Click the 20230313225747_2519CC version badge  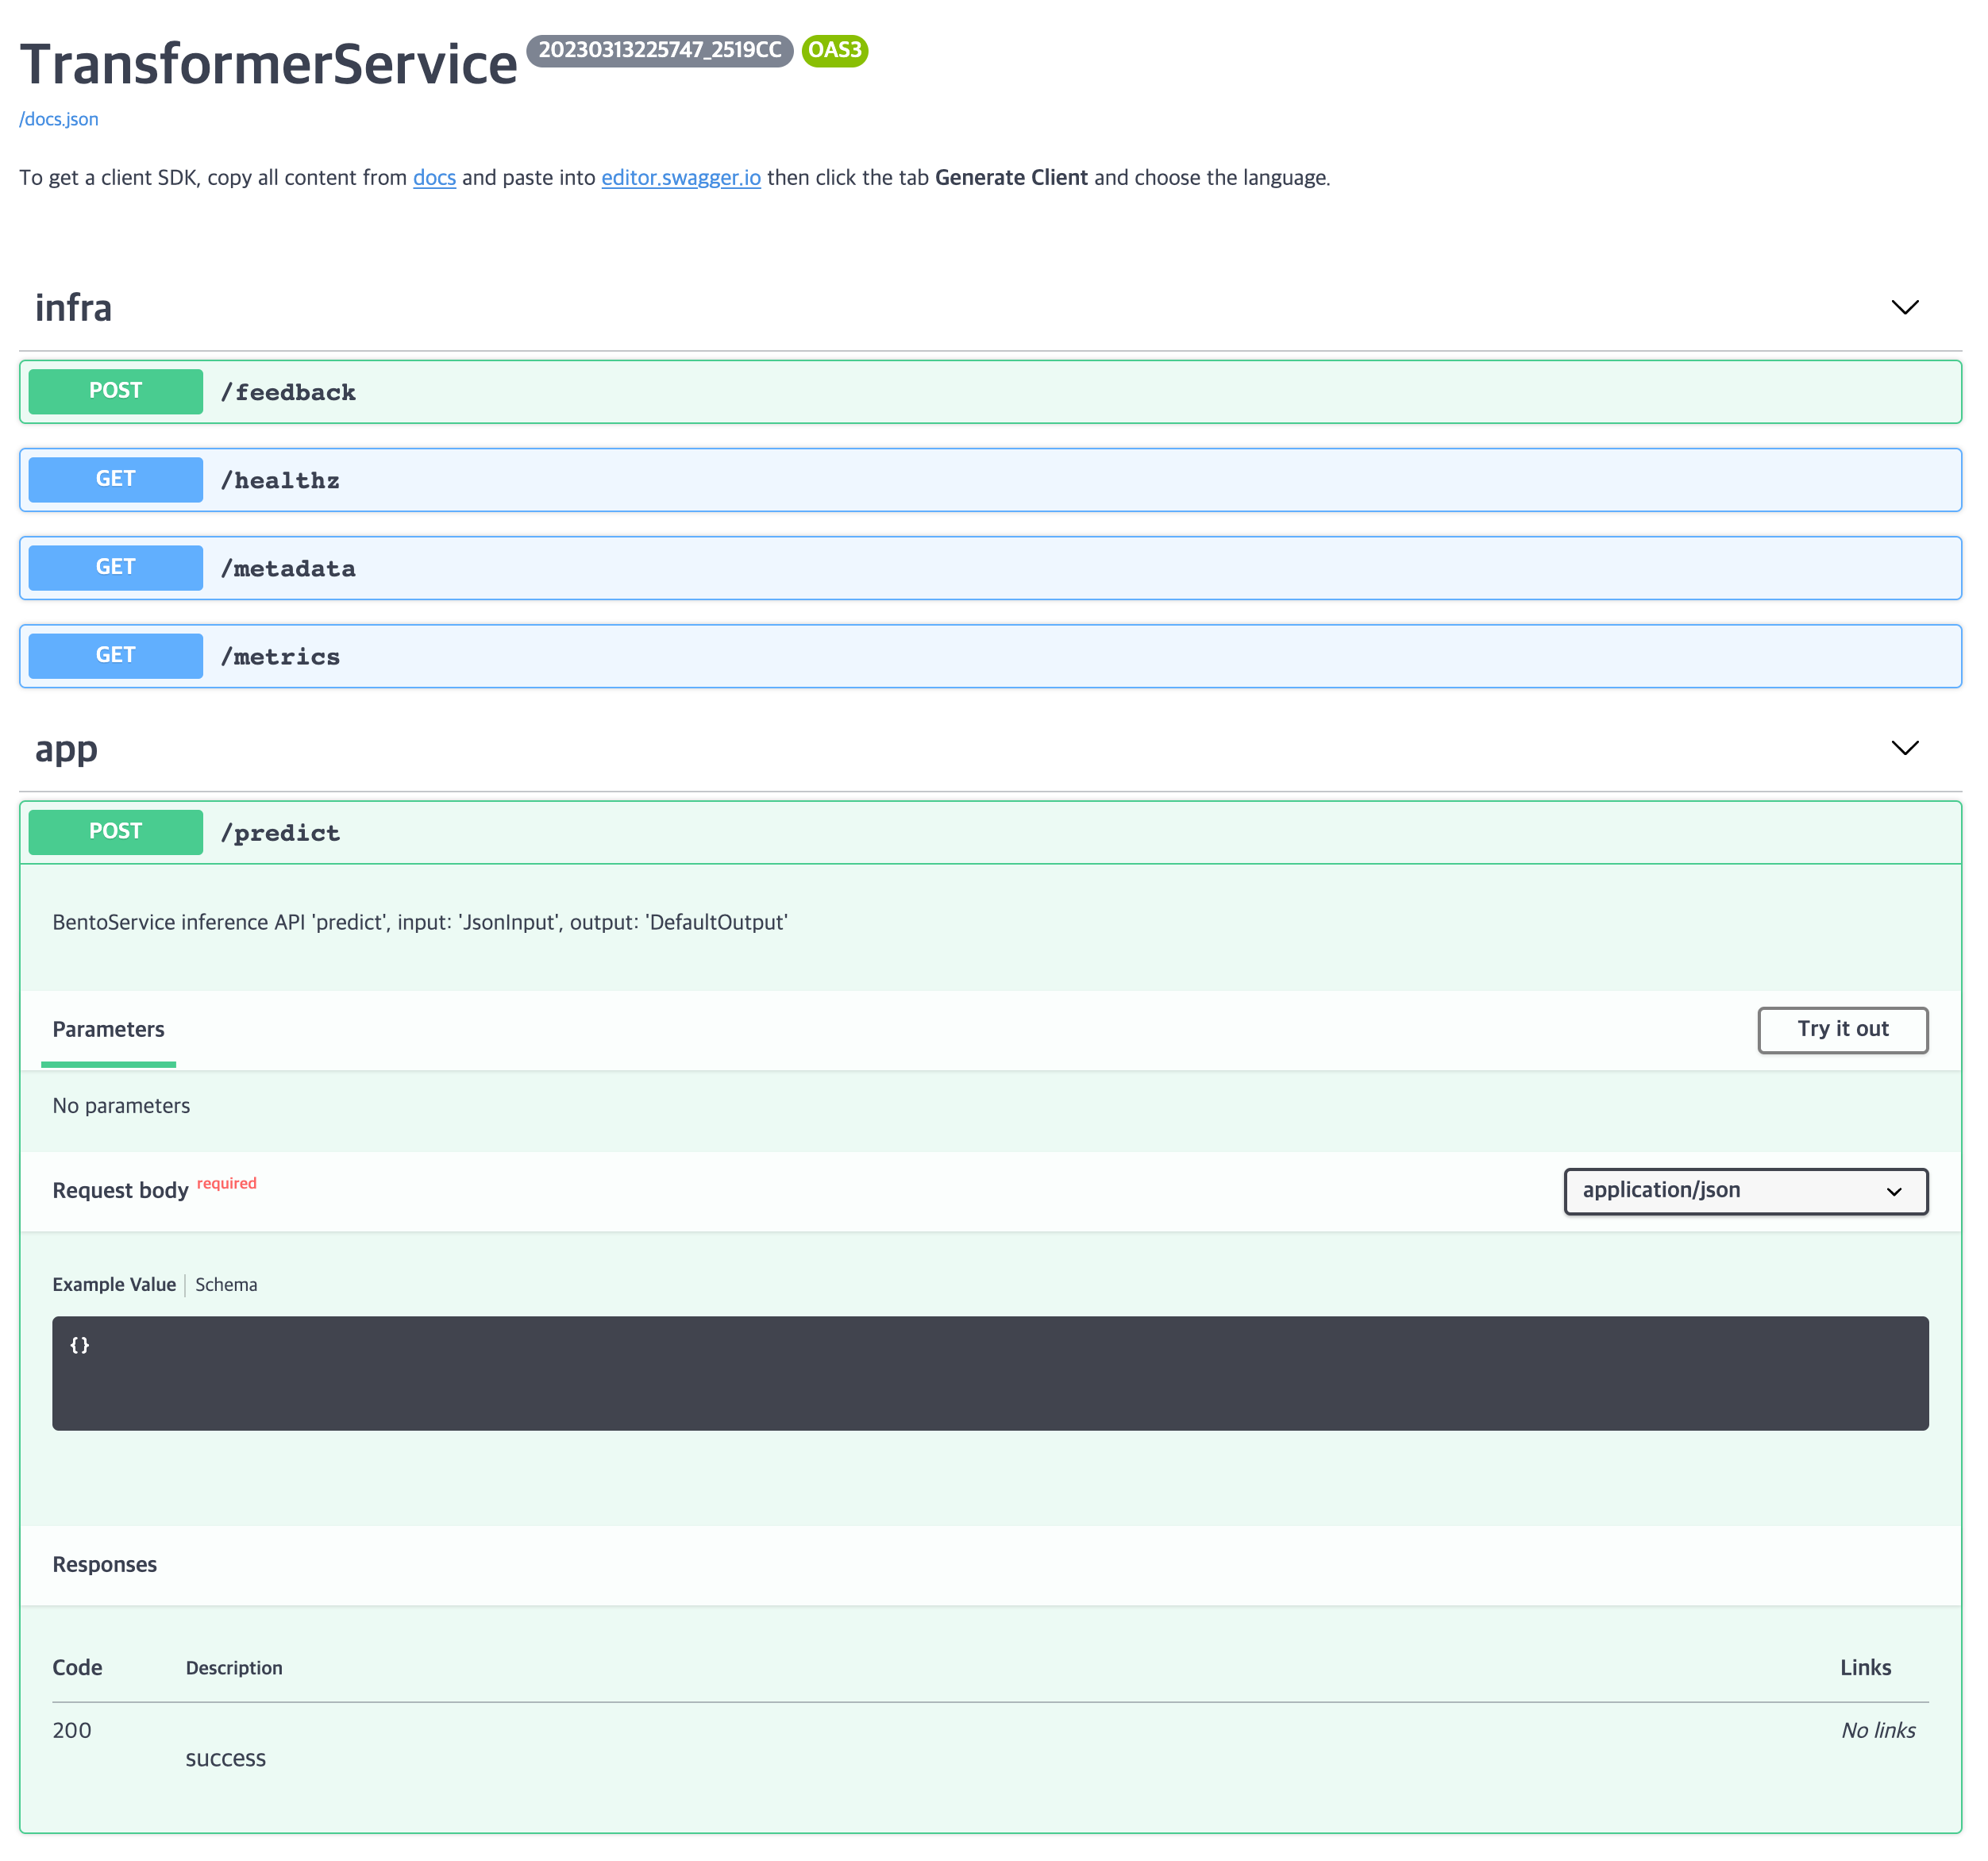tap(658, 51)
